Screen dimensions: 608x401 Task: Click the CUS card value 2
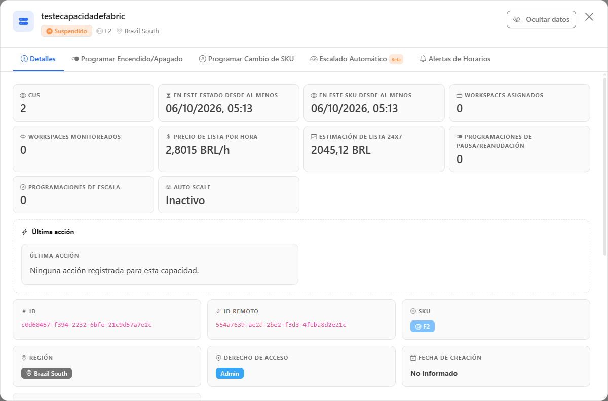tap(23, 108)
